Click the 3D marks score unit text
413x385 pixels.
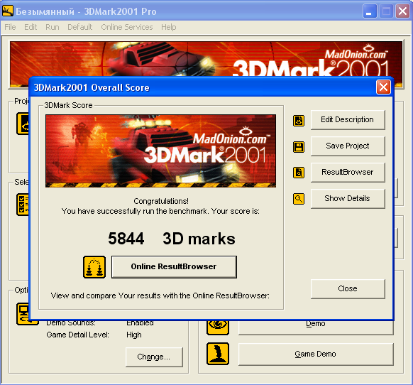coord(199,239)
